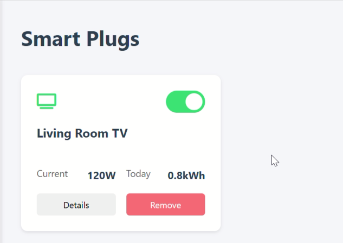This screenshot has width=343, height=243.
Task: Click the gray strip along the left edge
Action: click(x=1, y=122)
